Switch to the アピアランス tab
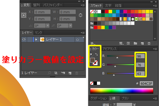The height and width of the screenshot is (106, 159). point(110,49)
